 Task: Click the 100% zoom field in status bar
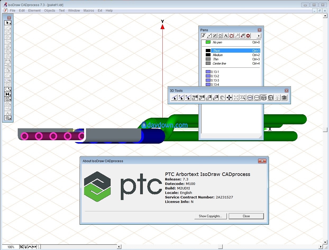click(x=11, y=247)
